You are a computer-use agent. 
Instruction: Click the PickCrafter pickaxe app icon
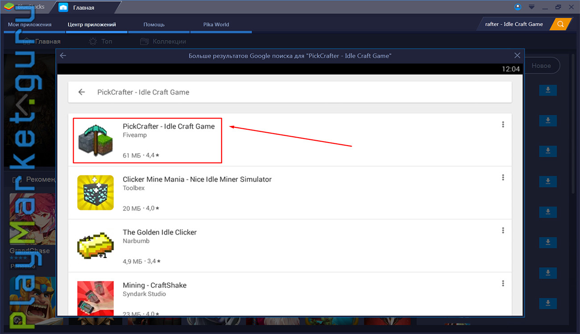point(95,140)
